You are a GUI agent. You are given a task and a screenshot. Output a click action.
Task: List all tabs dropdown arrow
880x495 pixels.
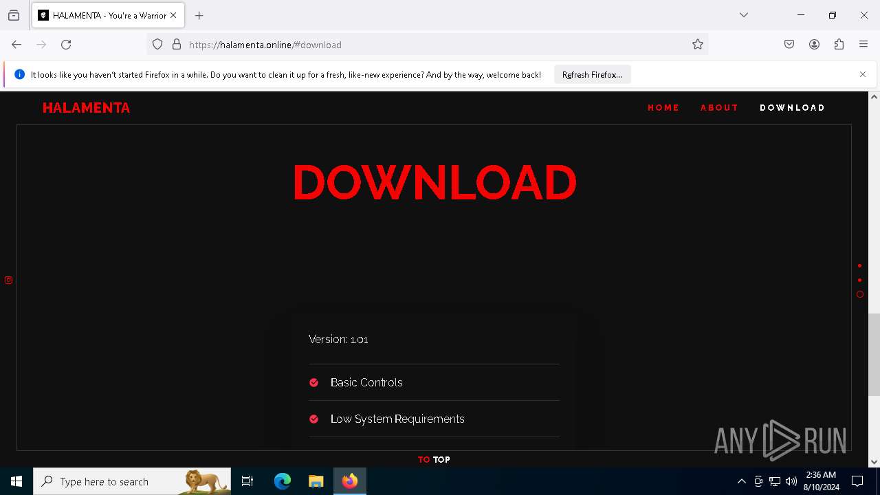tap(744, 15)
